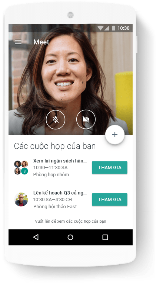This screenshot has height=290, width=163.
Task: Click the Wi-Fi status icon
Action: click(100, 28)
